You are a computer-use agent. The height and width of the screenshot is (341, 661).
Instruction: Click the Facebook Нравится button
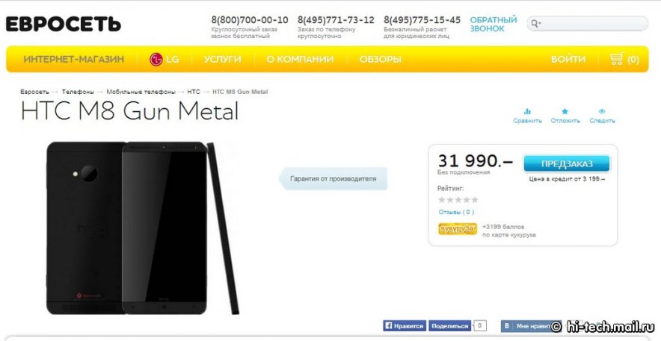404,326
